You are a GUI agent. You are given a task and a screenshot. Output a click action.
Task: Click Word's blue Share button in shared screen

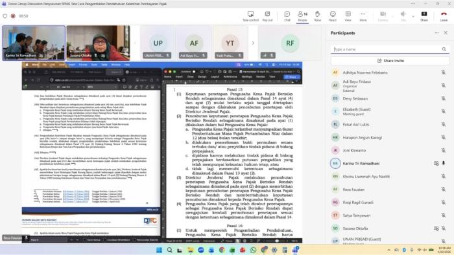pyautogui.click(x=292, y=77)
